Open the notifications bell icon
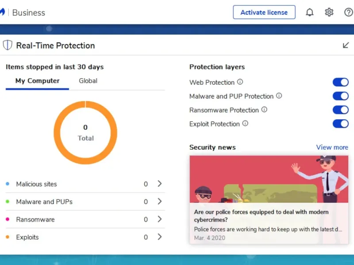The width and height of the screenshot is (354, 265). tap(310, 12)
